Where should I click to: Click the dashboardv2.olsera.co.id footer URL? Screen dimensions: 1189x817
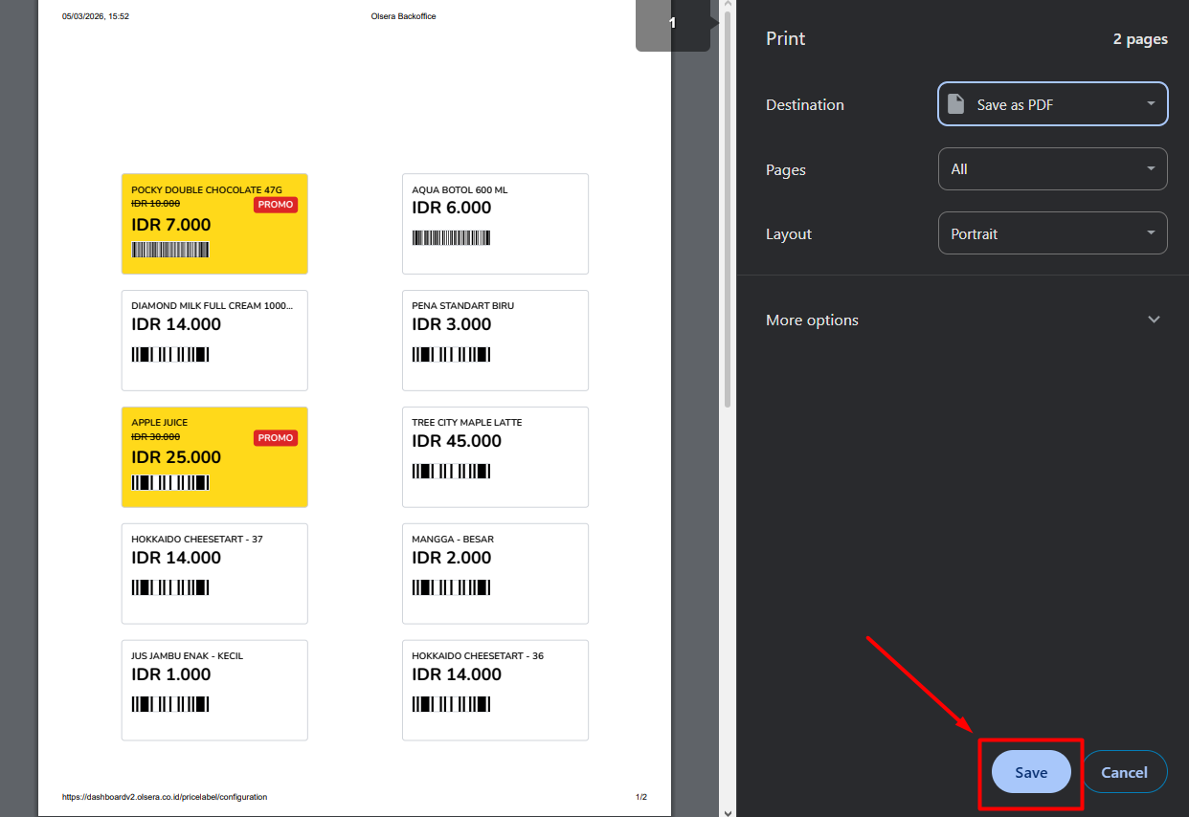[x=165, y=797]
